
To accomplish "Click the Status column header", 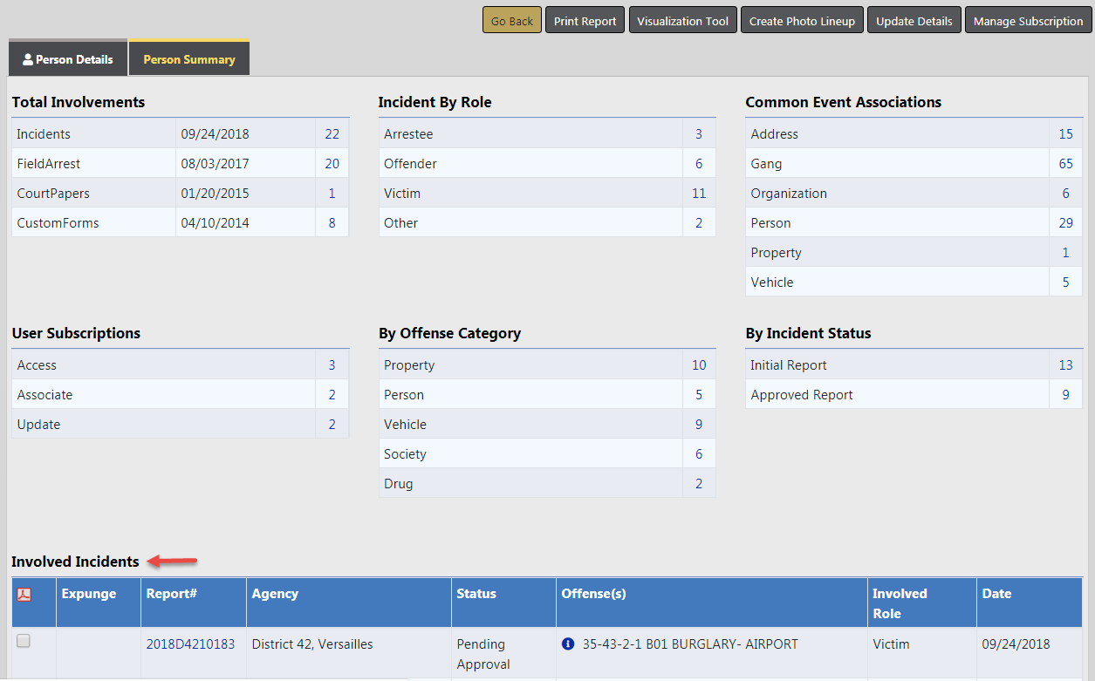I will [476, 594].
